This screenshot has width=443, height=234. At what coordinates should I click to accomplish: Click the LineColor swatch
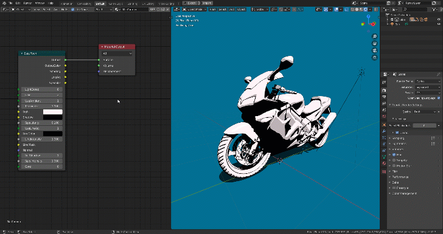pos(52,134)
